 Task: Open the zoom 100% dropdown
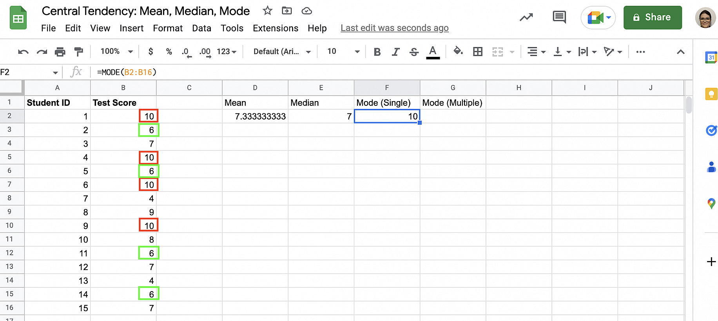pos(117,51)
